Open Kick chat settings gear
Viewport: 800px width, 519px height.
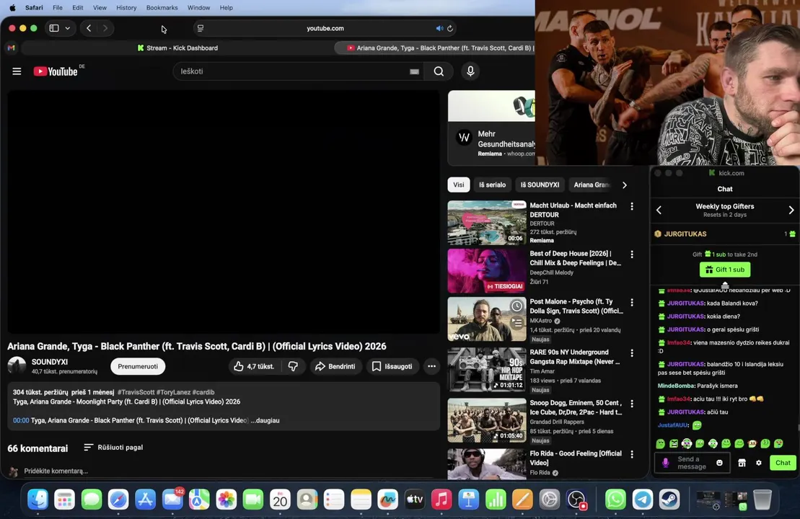[x=759, y=463]
